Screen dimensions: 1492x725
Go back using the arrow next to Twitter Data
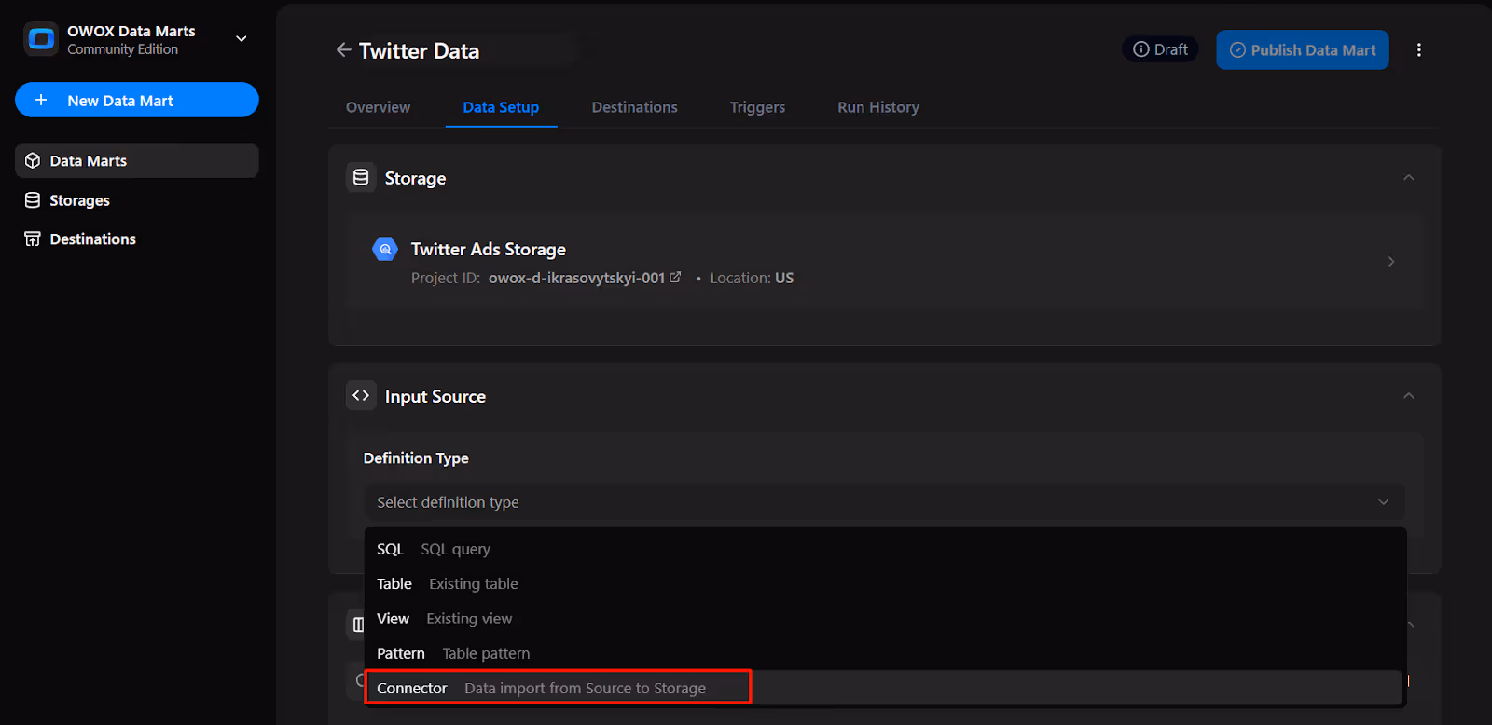(343, 50)
